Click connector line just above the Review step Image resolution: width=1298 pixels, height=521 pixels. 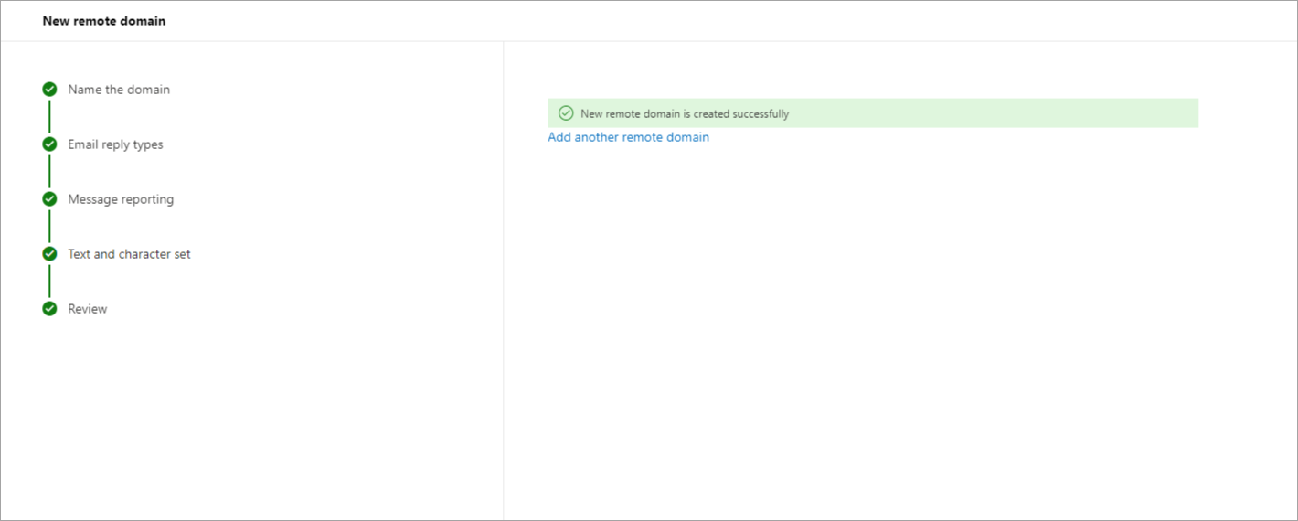[49, 282]
